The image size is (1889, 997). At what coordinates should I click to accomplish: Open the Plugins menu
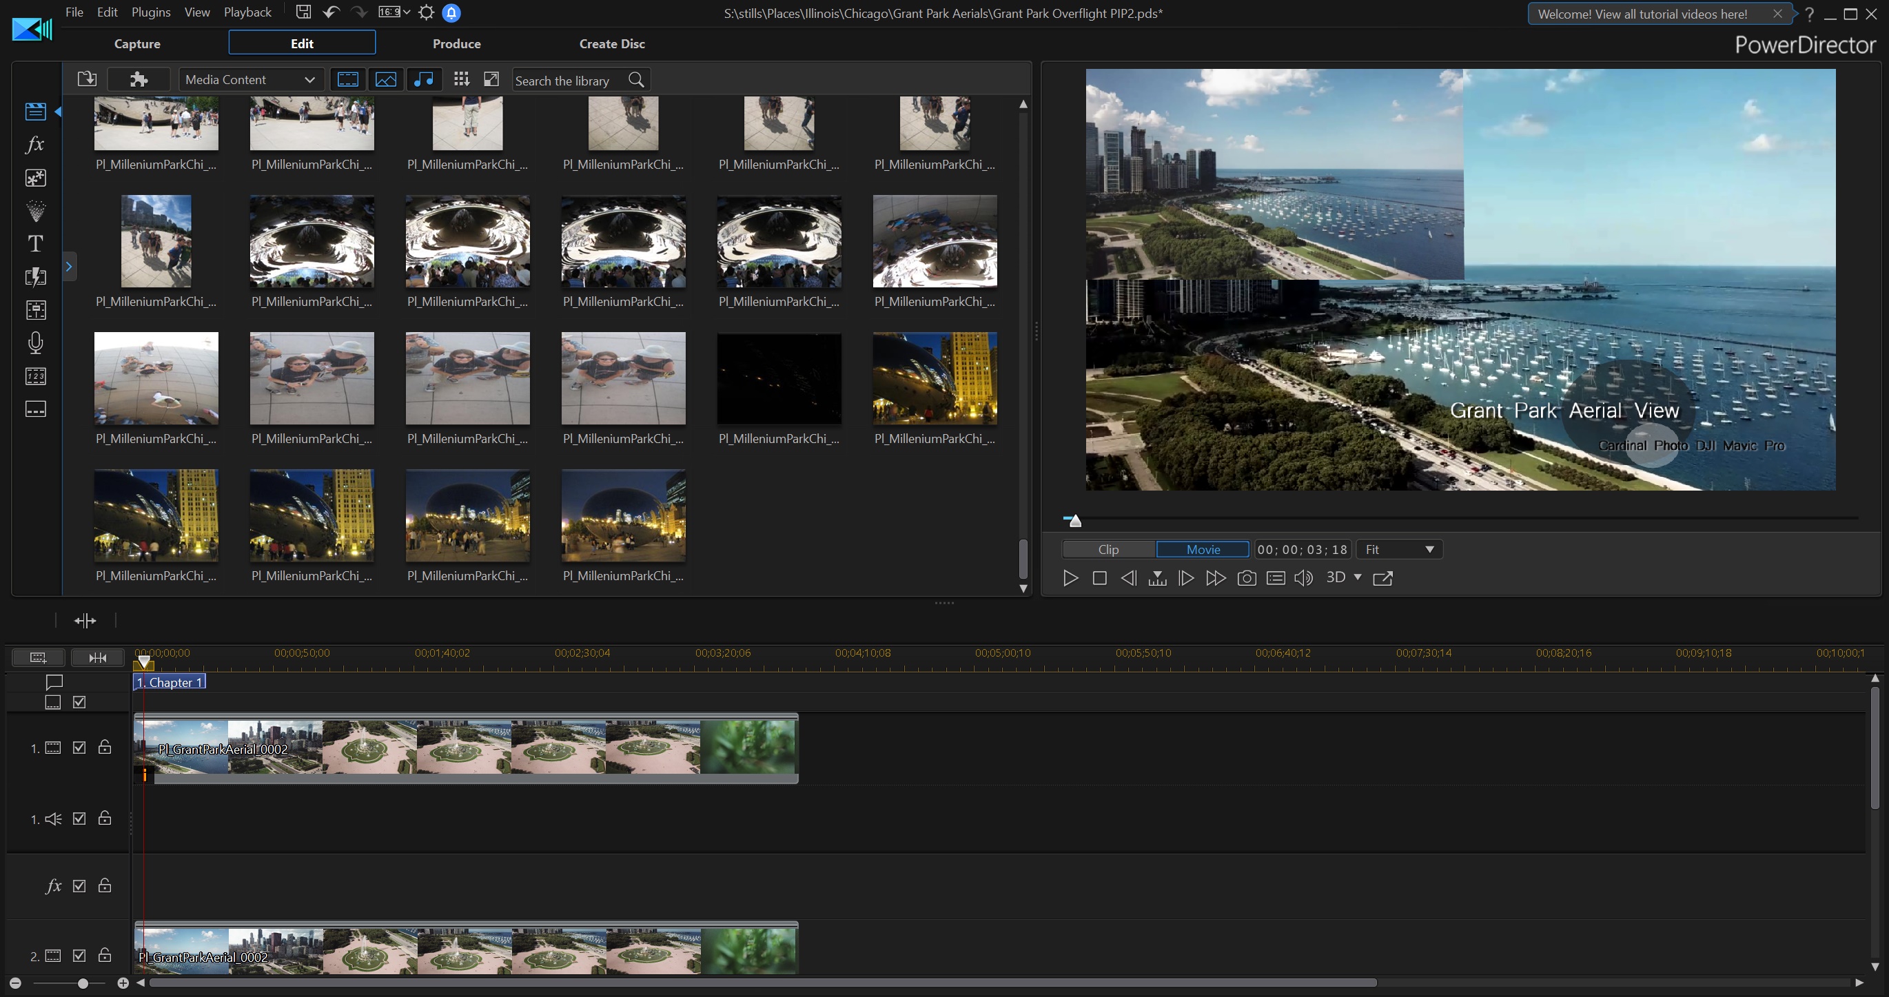point(150,12)
